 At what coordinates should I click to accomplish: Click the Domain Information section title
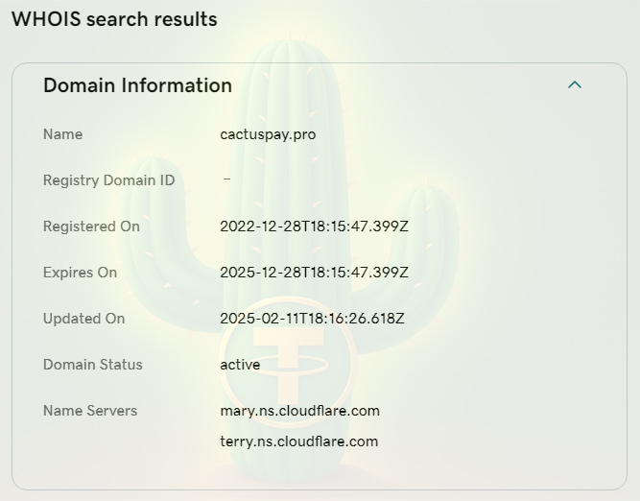[x=137, y=85]
